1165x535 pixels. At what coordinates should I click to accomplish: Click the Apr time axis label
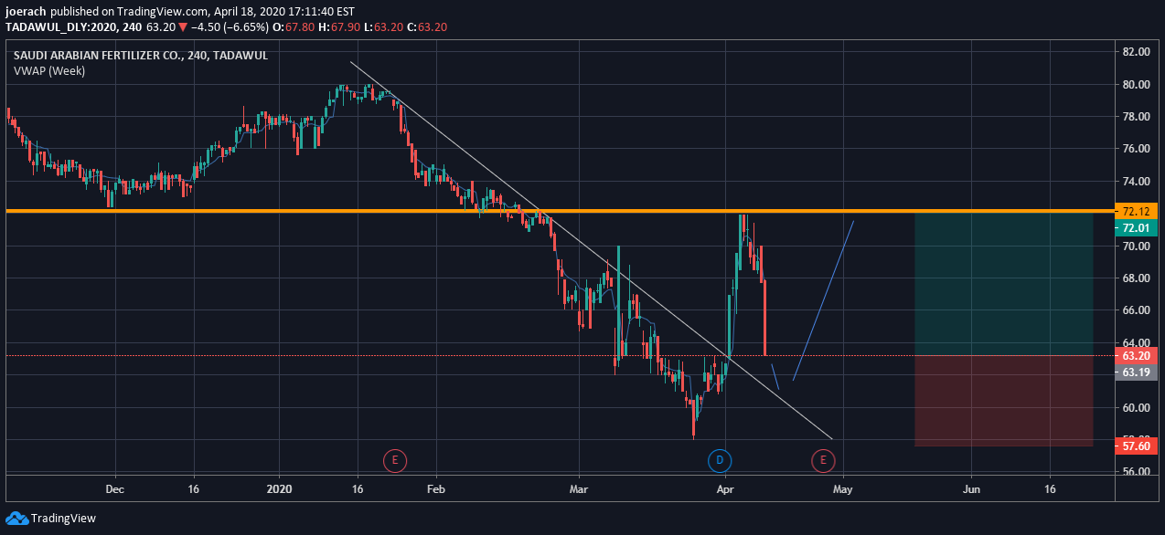[725, 489]
